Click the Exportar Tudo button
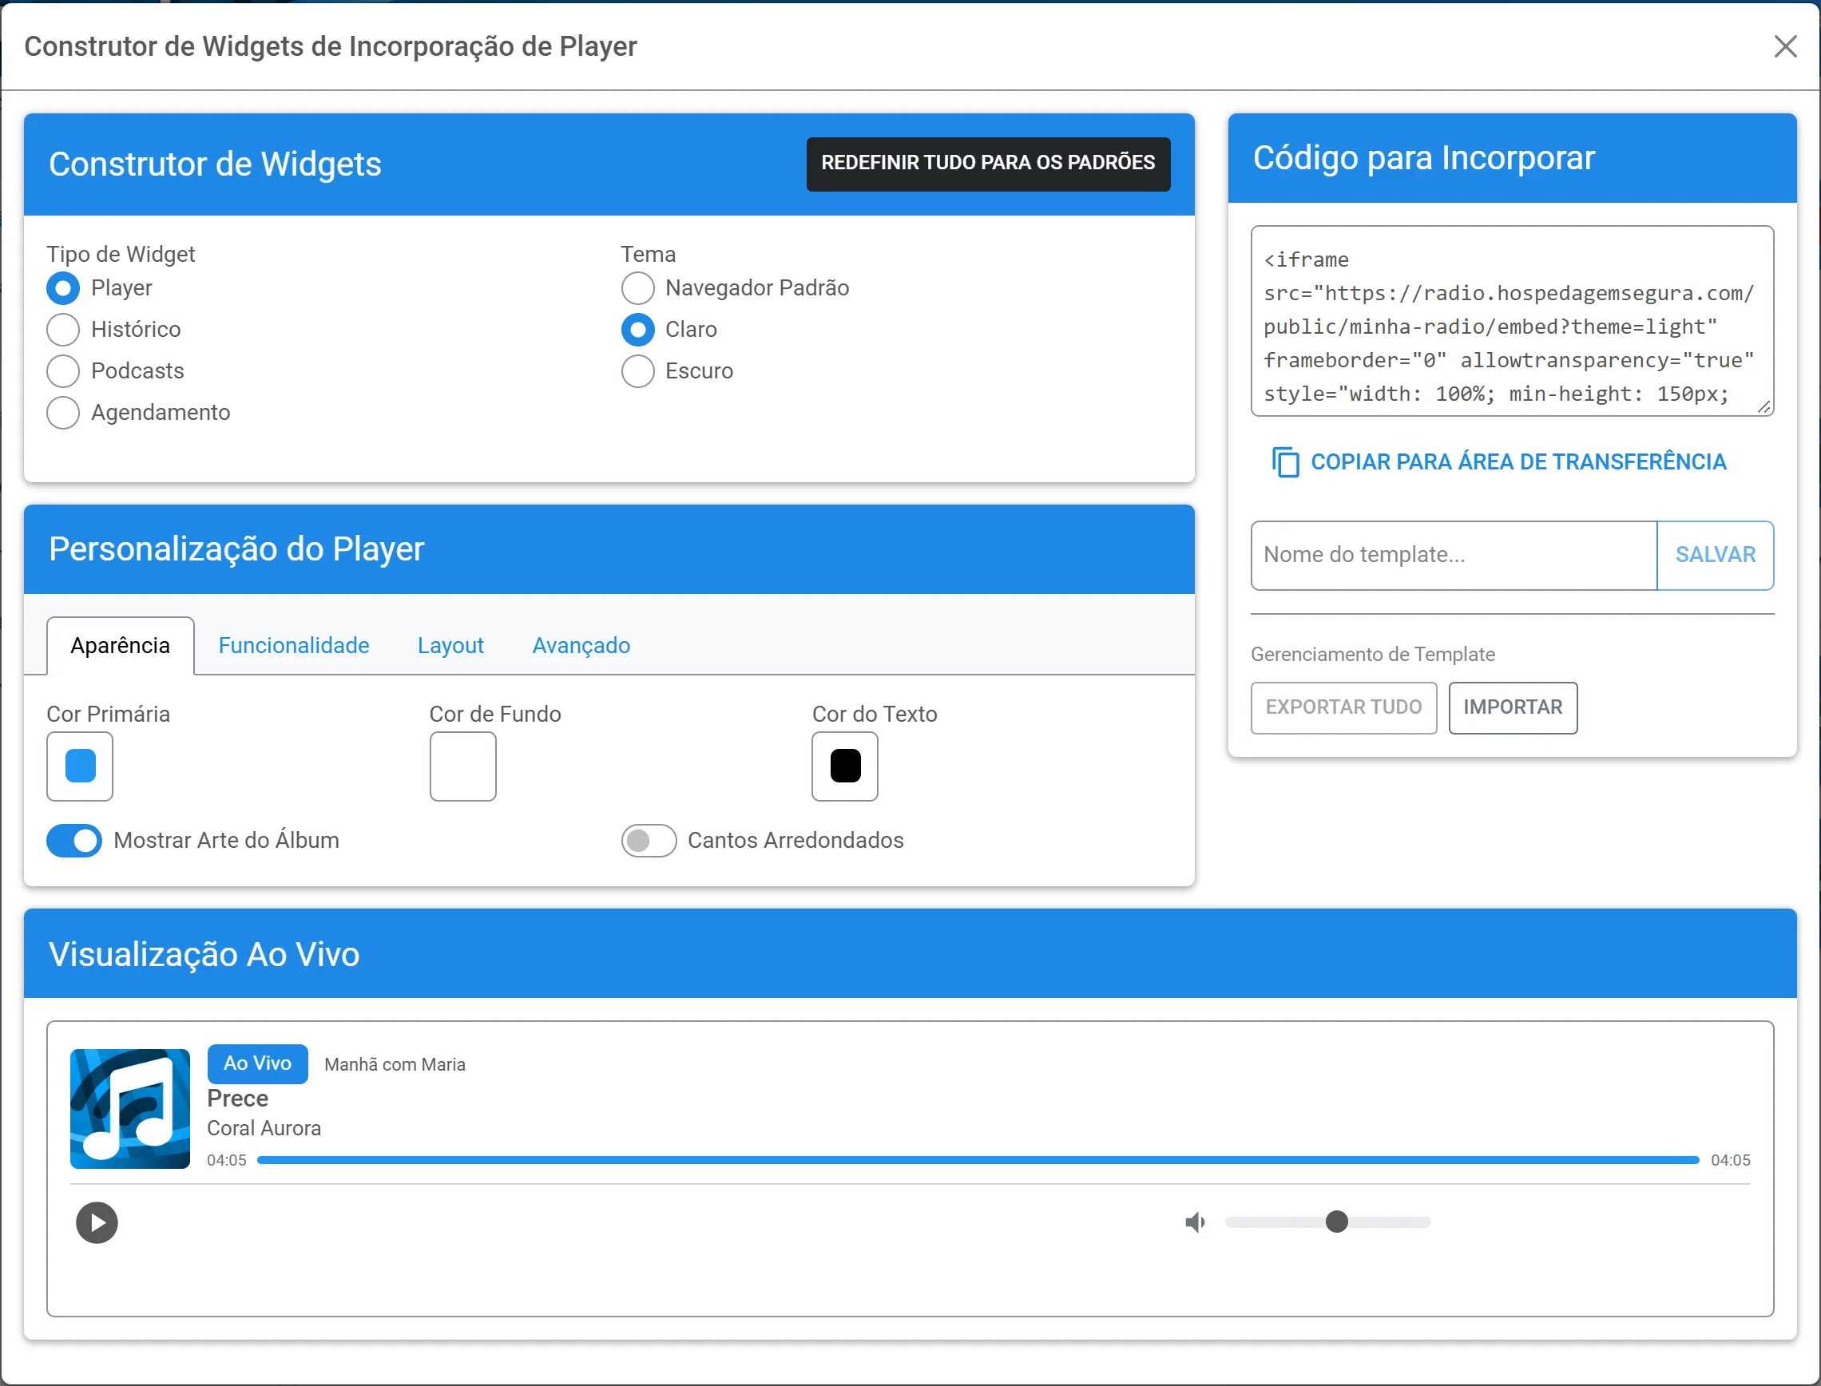Image resolution: width=1821 pixels, height=1386 pixels. point(1343,707)
